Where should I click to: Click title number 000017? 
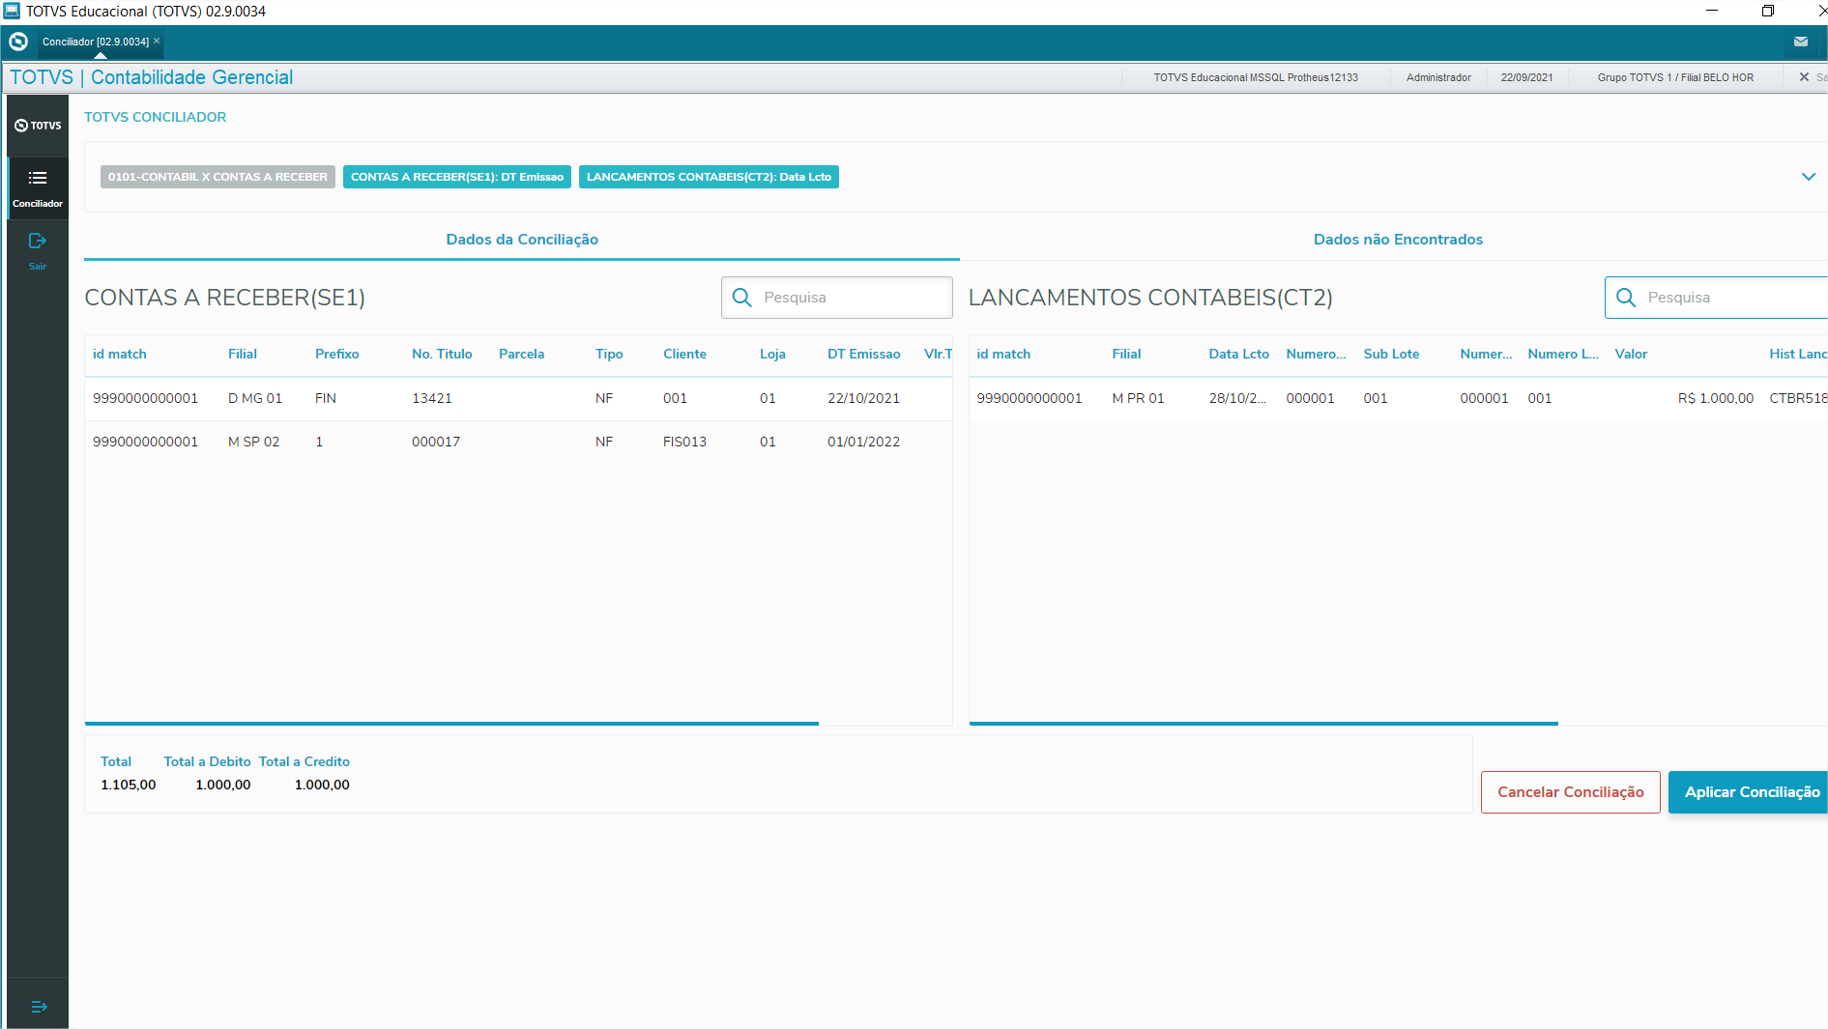(x=436, y=442)
